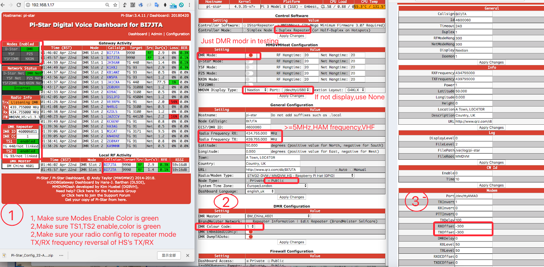Screen dimensions: 544x267
Task: Show site info for 192.168.1.17
Action: tap(28, 5)
